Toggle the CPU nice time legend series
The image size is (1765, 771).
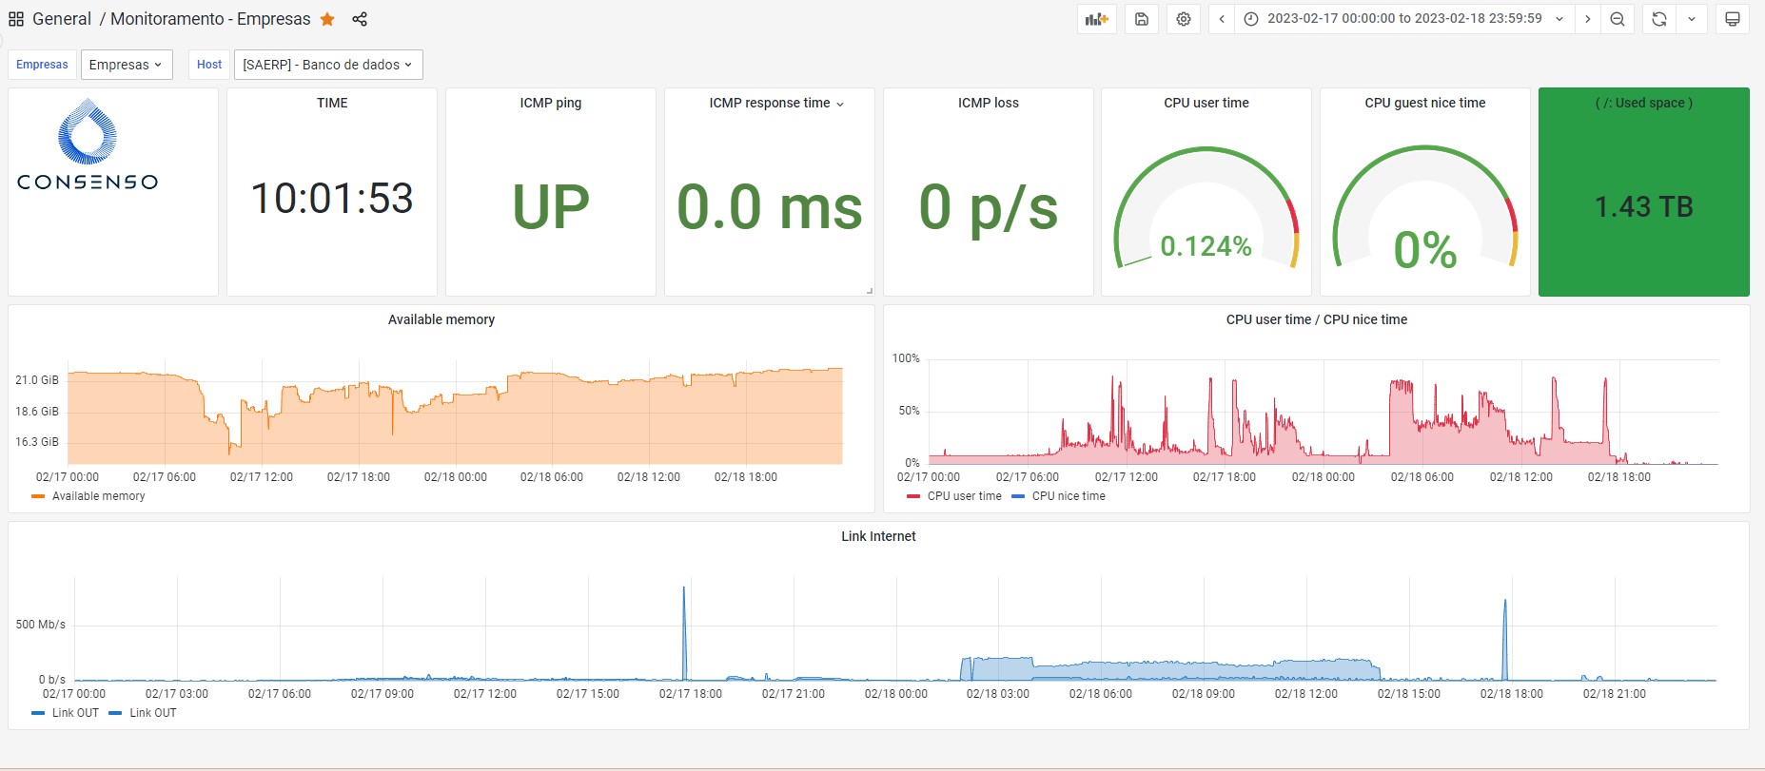pos(1068,496)
